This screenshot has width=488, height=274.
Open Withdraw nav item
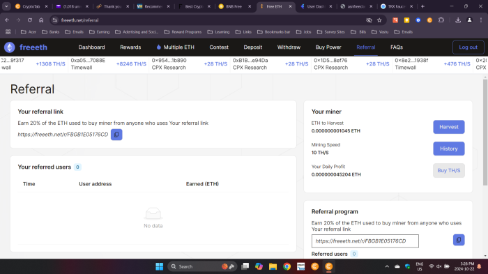click(289, 47)
